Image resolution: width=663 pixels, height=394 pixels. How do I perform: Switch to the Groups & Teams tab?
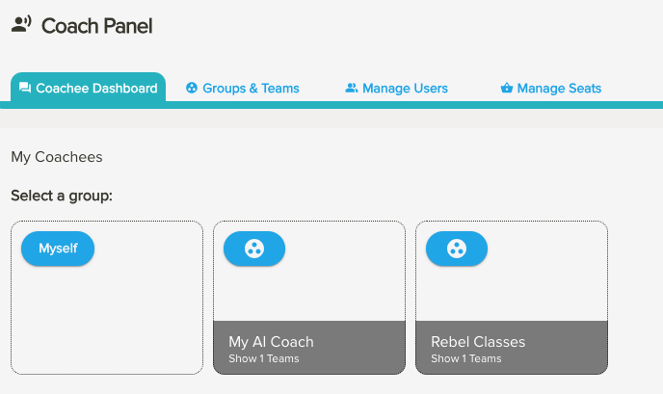click(251, 88)
